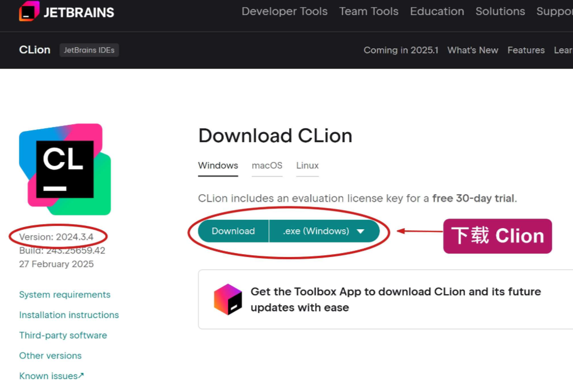Image resolution: width=573 pixels, height=389 pixels.
Task: Click the JetBrains logo icon
Action: click(x=29, y=11)
